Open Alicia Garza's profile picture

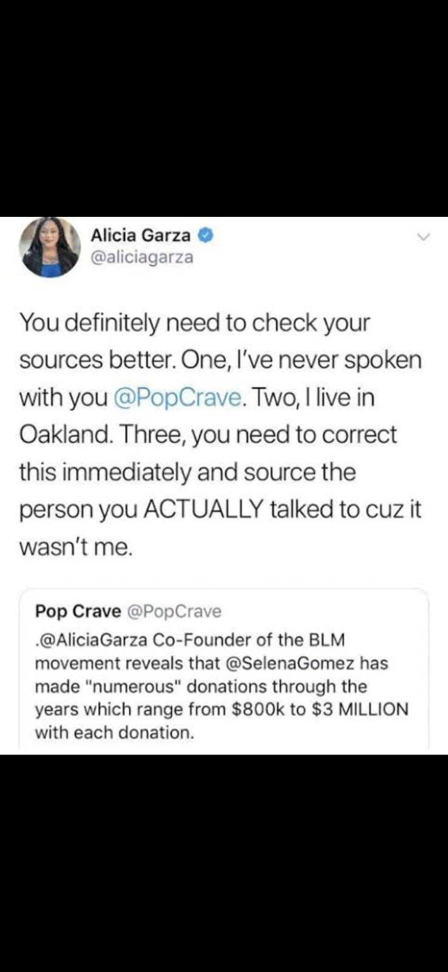pyautogui.click(x=50, y=247)
